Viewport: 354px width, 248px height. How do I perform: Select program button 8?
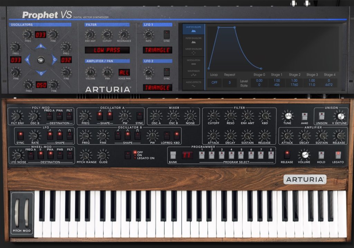click(x=271, y=155)
